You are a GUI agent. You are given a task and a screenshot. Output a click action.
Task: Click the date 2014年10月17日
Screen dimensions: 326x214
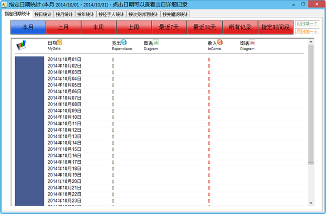[65, 162]
